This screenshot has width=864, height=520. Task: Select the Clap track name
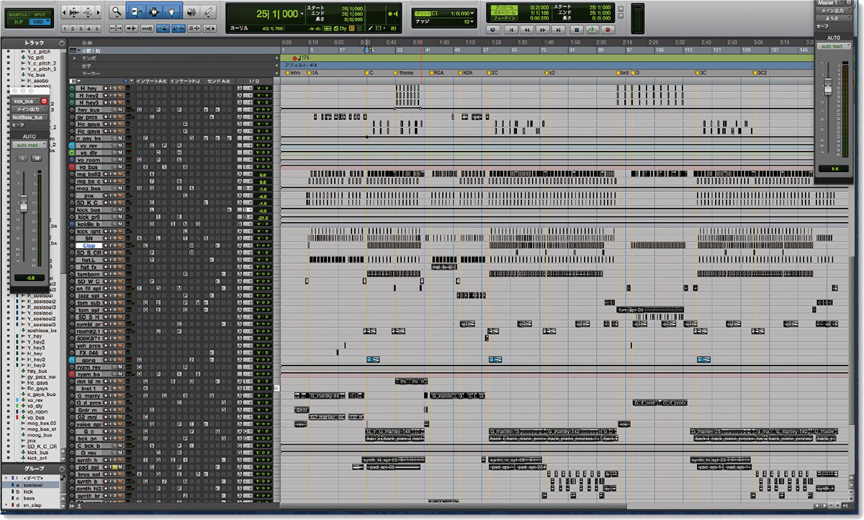pos(89,246)
